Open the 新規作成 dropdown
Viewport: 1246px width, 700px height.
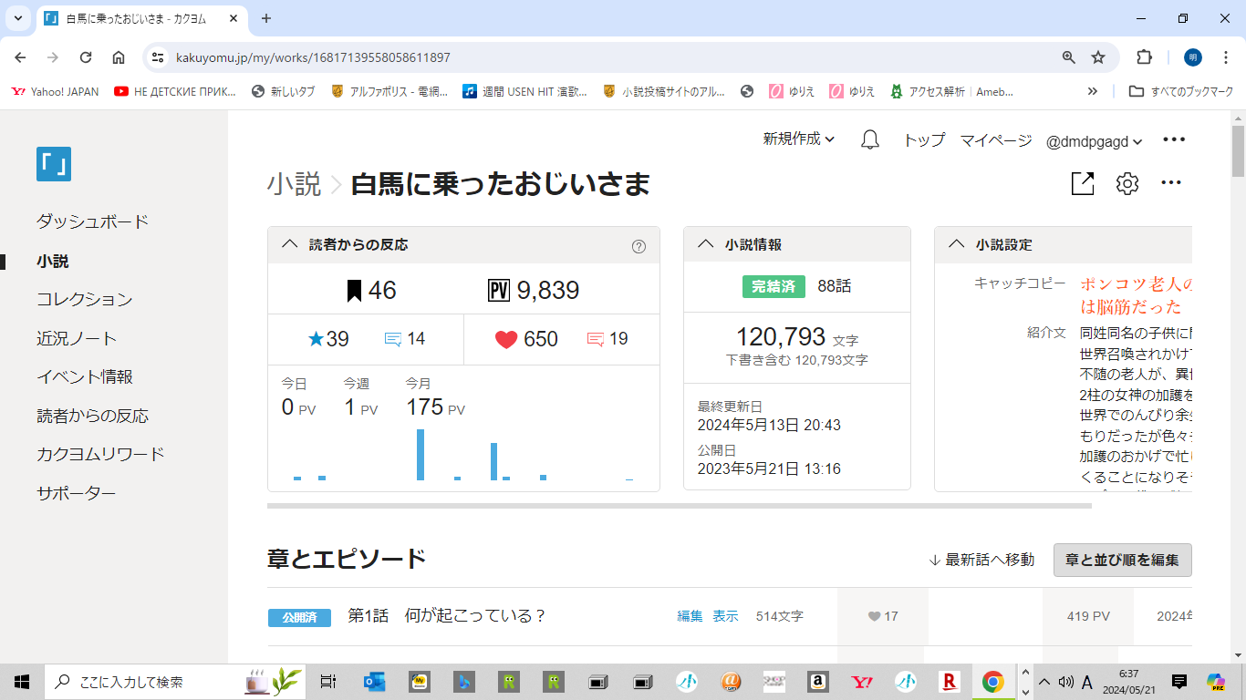point(799,139)
